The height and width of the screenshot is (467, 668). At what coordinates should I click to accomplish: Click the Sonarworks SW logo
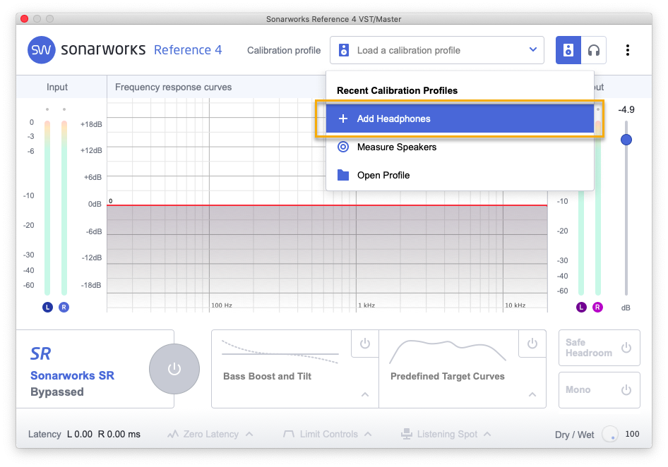(42, 50)
